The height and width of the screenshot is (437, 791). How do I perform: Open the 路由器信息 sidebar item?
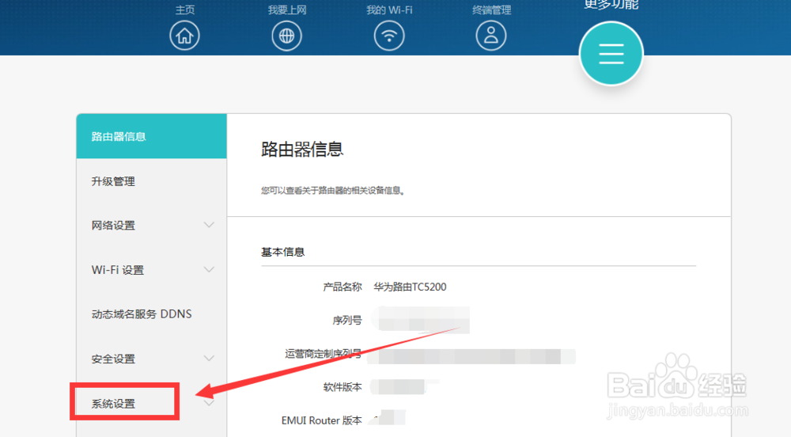point(151,136)
